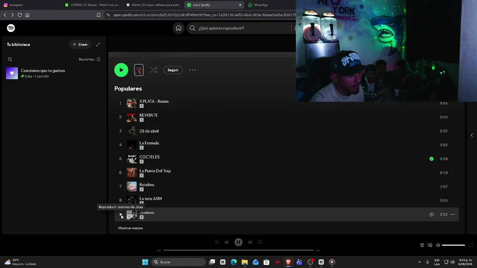Viewport: 477px width, 268px height.
Task: Open connect to a device panel
Action: pos(430,245)
